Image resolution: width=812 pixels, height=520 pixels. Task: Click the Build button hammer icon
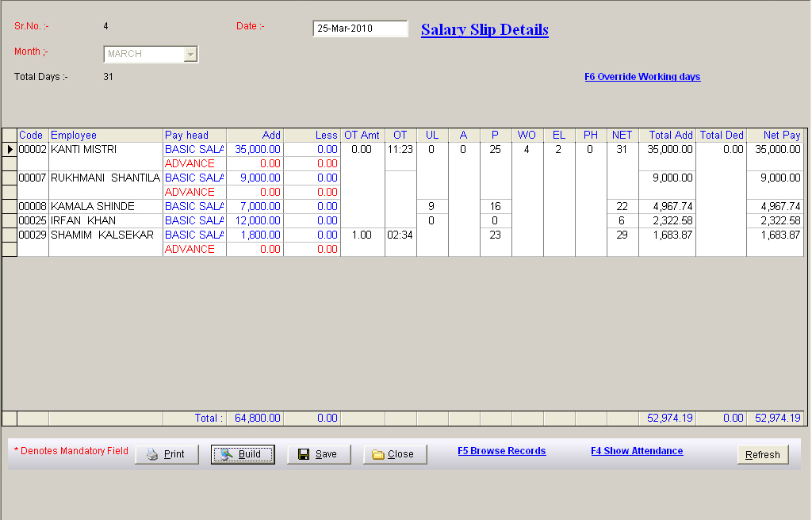pos(226,454)
